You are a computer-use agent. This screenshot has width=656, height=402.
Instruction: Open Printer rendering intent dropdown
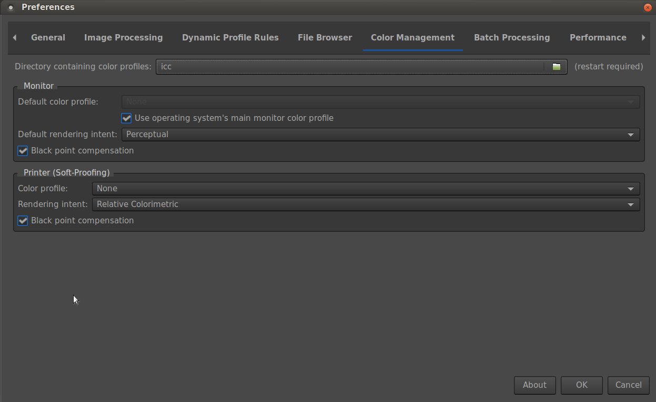(365, 204)
